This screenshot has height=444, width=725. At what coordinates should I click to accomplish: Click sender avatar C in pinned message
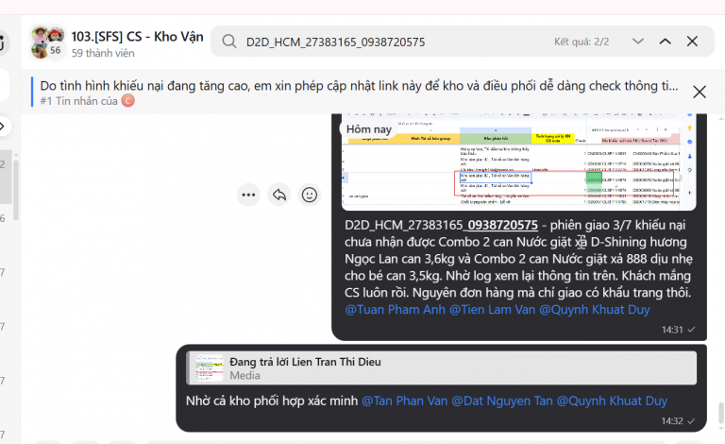128,100
